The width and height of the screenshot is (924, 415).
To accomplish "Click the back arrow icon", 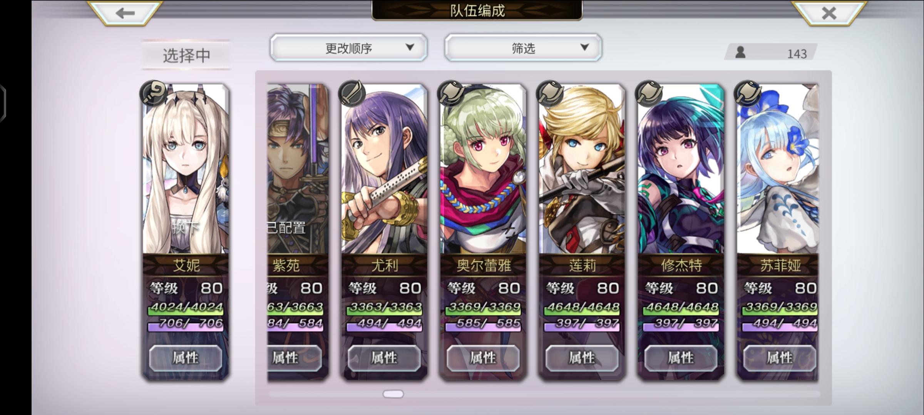I will (125, 13).
